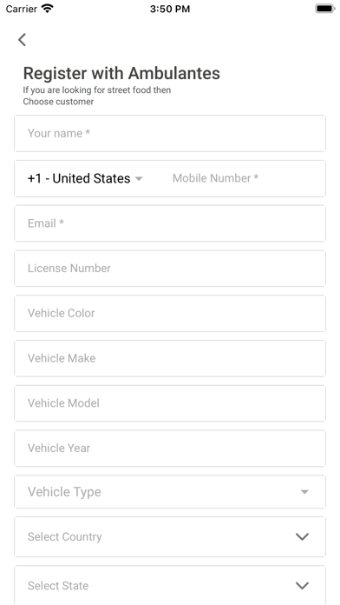
Task: Expand the Select Country dropdown
Action: tap(170, 536)
